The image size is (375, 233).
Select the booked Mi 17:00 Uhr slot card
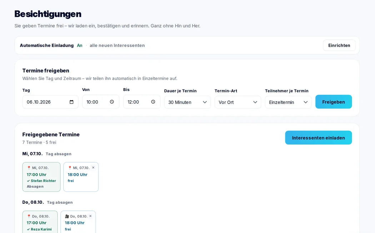[41, 177]
